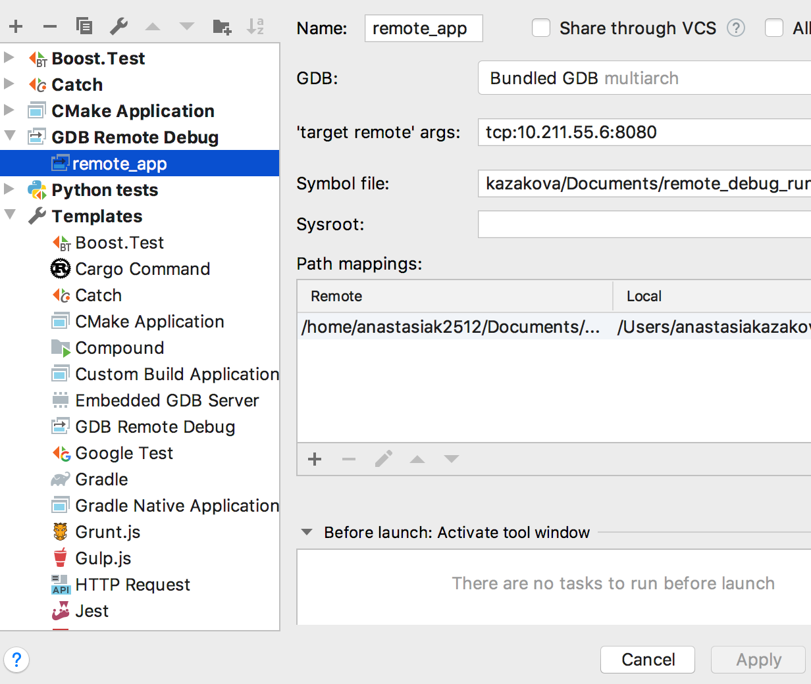Click the help icon beside Share through VCS

pyautogui.click(x=736, y=28)
